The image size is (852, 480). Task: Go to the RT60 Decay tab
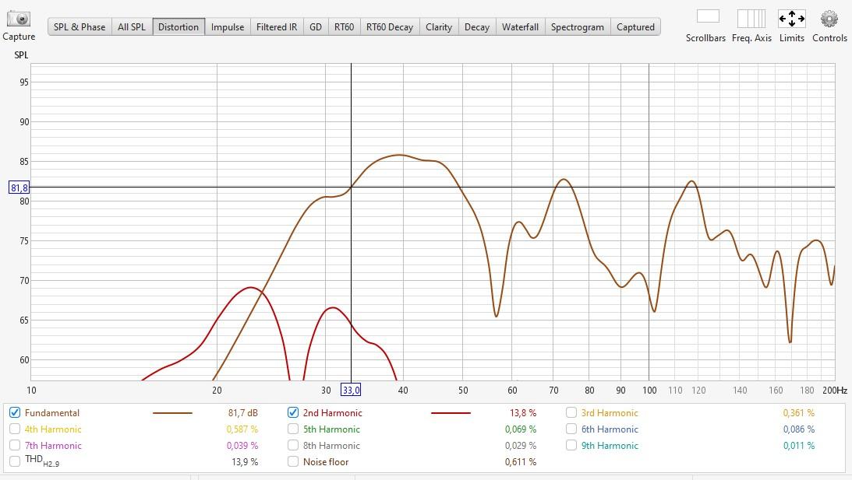(389, 26)
